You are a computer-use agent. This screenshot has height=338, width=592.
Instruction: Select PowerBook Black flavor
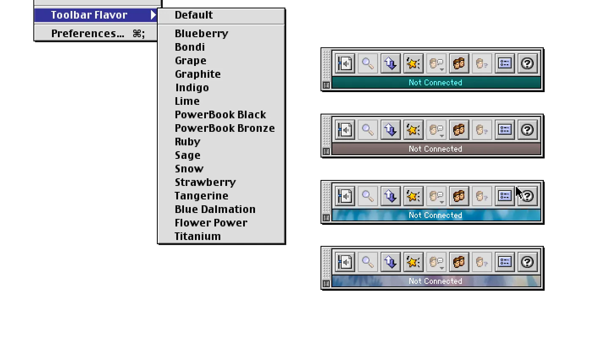(221, 115)
